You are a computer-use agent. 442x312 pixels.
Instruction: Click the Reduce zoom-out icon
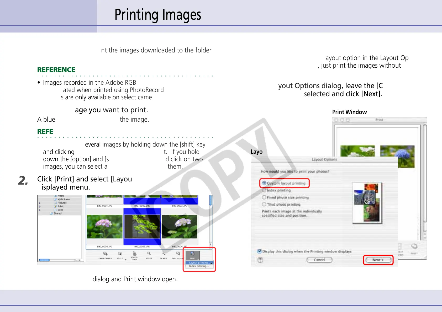click(149, 254)
